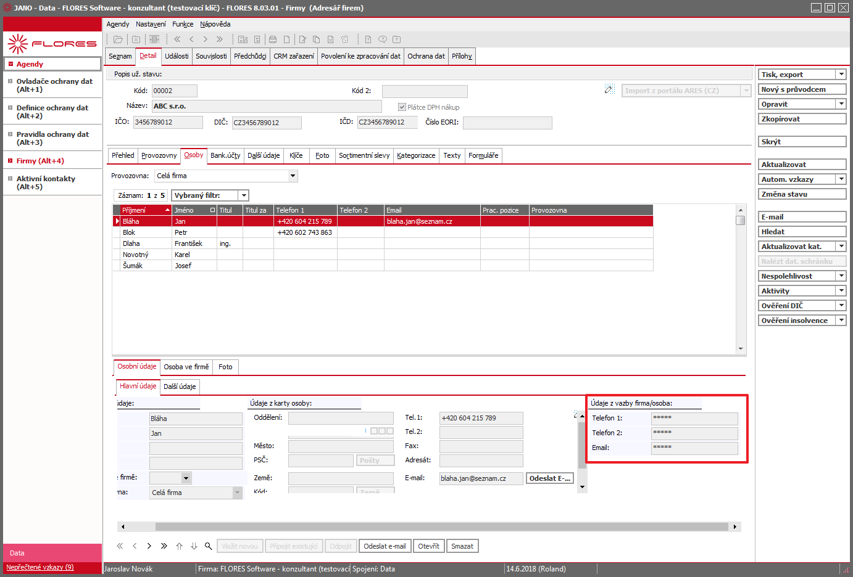Viewport: 853px width, 577px height.
Task: Expand the Provozovna dropdown showing Celá firma
Action: (x=293, y=176)
